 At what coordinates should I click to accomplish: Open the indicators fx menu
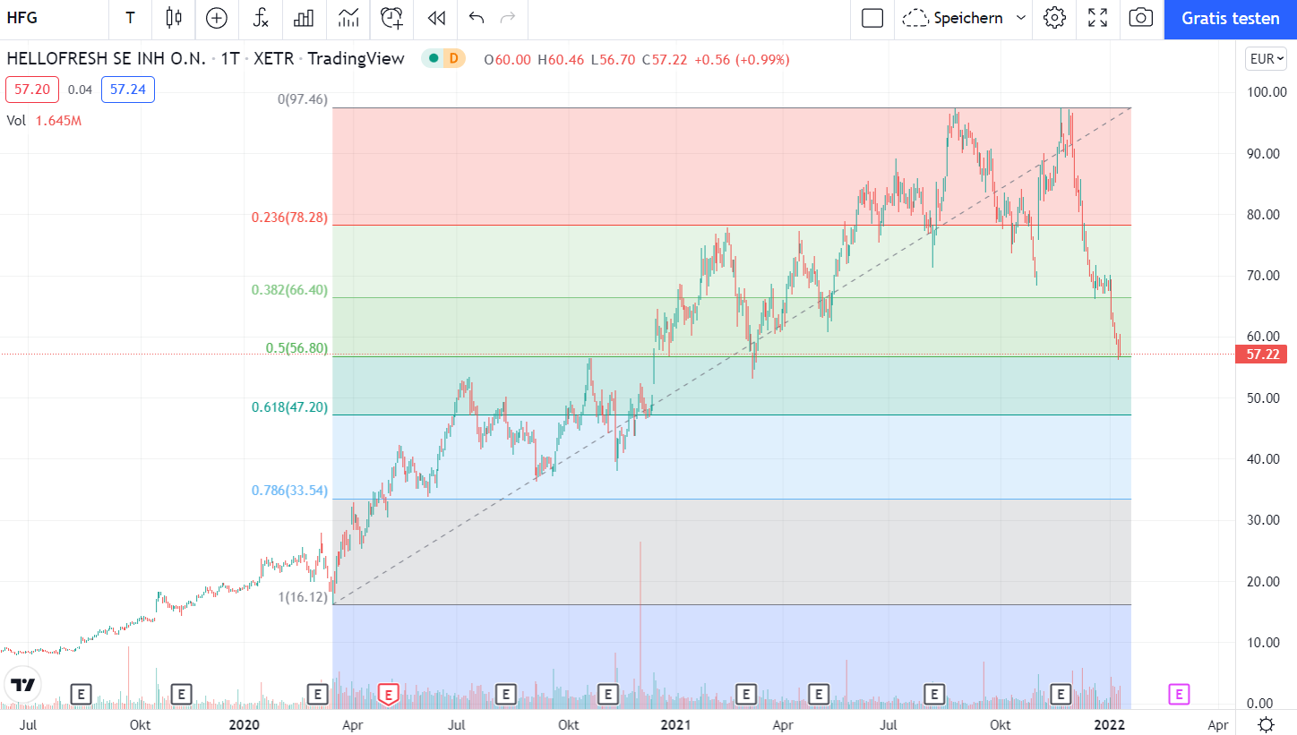(261, 18)
